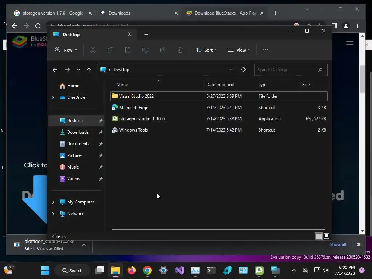Open the See more three-dots menu
This screenshot has height=279, width=372.
[266, 50]
